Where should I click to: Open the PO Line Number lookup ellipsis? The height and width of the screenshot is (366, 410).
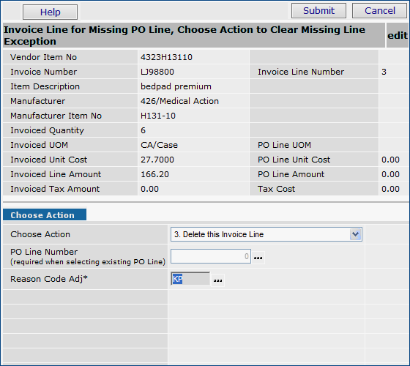click(258, 258)
